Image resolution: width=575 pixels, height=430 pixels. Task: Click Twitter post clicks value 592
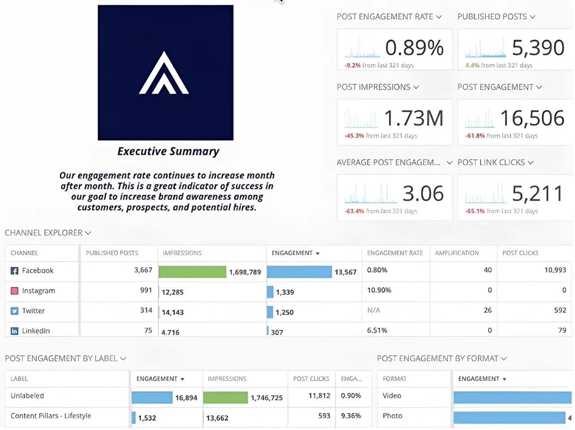(560, 311)
